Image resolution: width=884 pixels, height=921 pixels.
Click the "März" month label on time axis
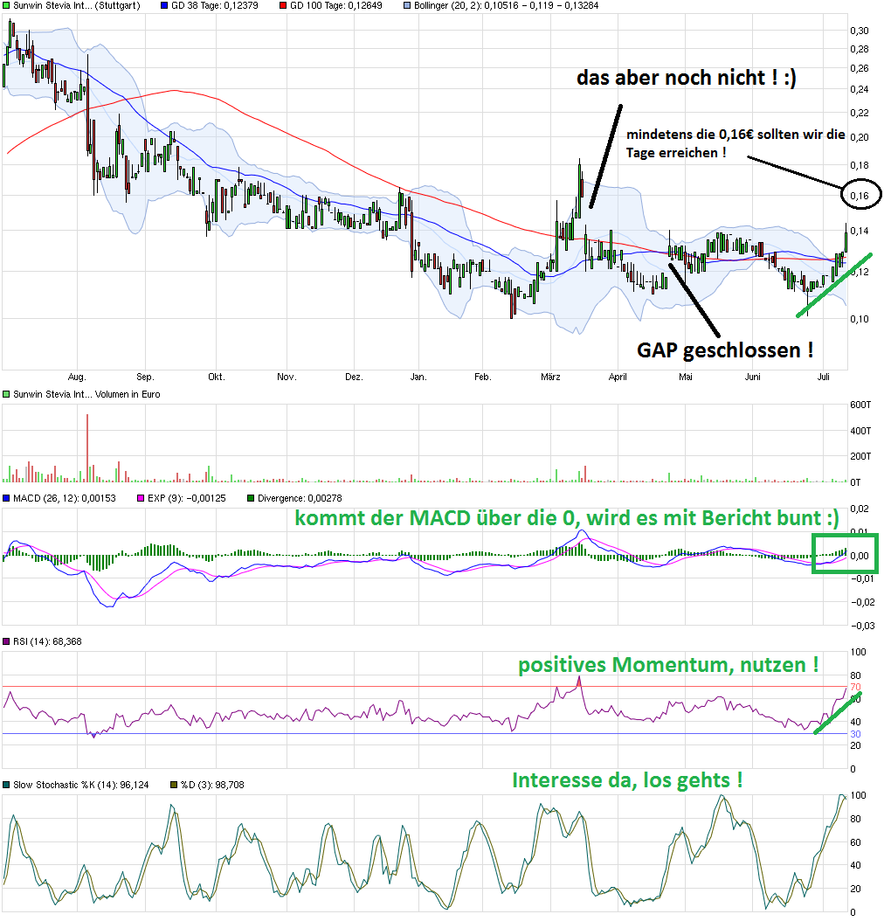[550, 377]
